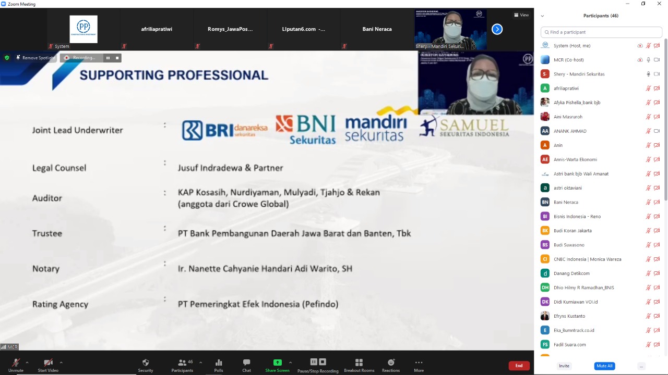668x375 pixels.
Task: Click the Invite button
Action: click(x=564, y=366)
